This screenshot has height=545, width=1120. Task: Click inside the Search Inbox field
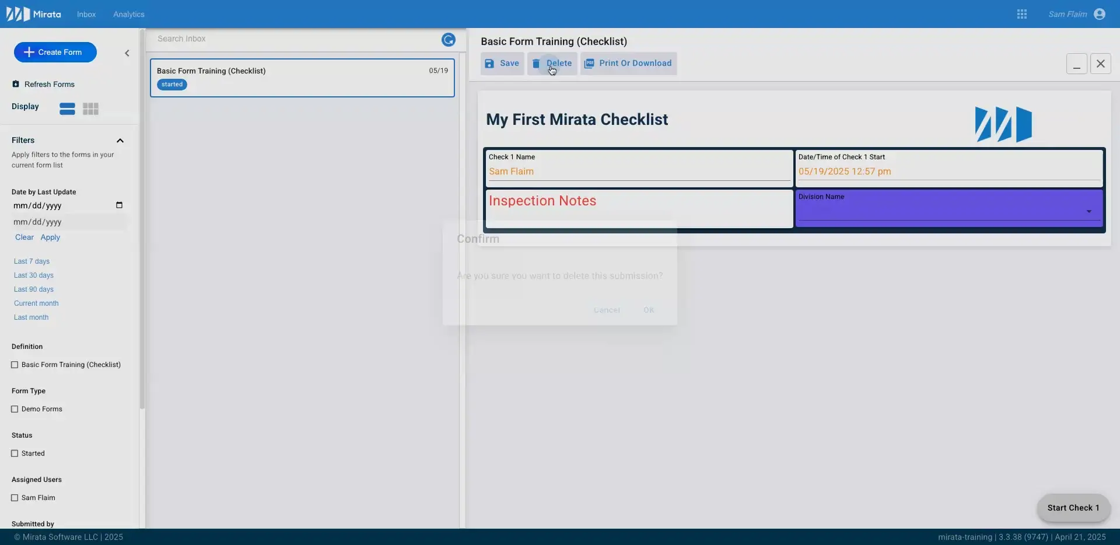tap(262, 39)
